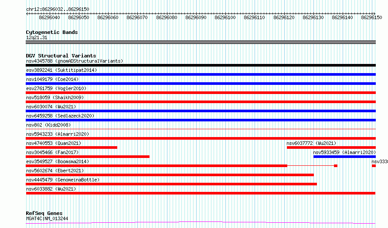Open variant nsv4445479 (GenomeinaBottle) label

click(x=63, y=180)
